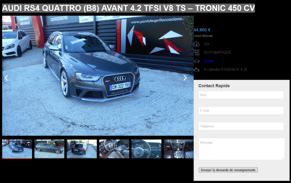
Task: Click the gearbox transmission icon
Action: 197,52
